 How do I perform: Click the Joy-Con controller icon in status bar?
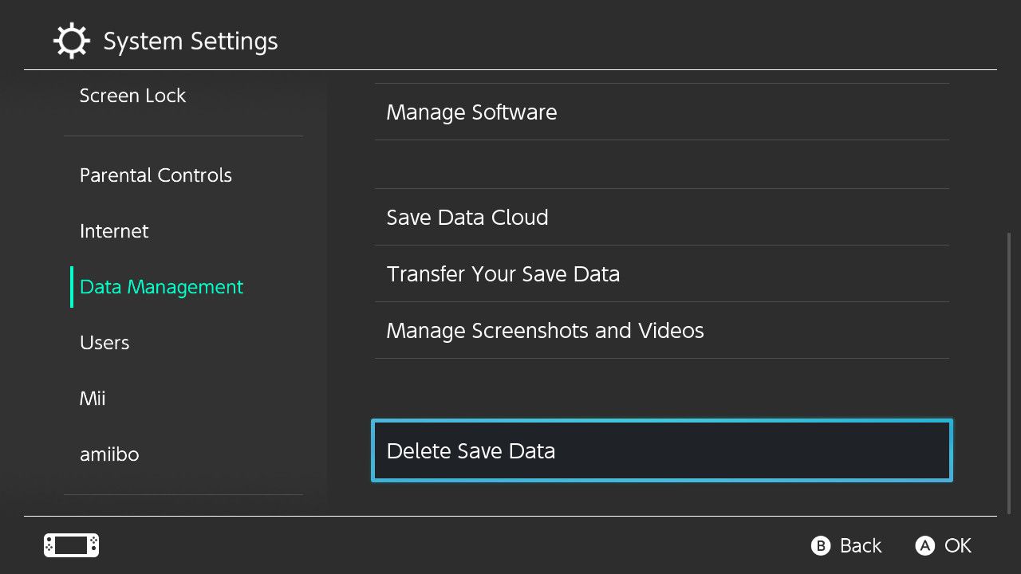click(70, 545)
